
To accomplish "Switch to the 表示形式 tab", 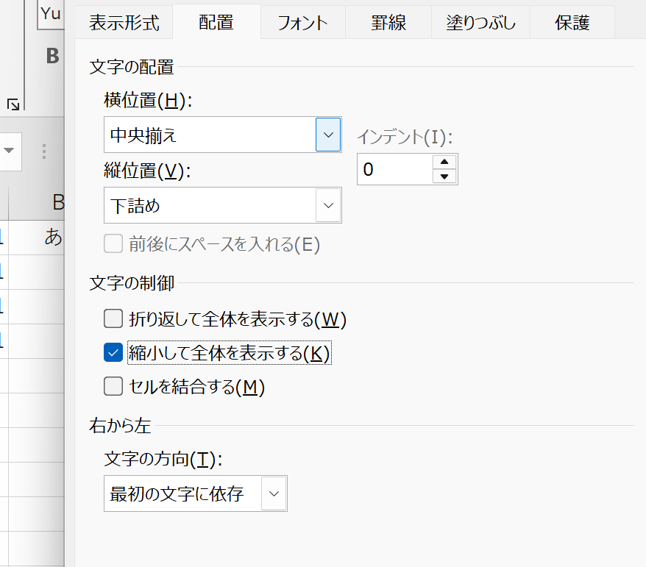I will click(x=124, y=23).
